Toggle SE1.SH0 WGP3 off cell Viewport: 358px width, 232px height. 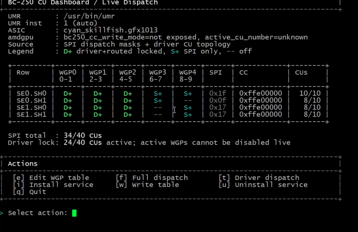pos(158,108)
